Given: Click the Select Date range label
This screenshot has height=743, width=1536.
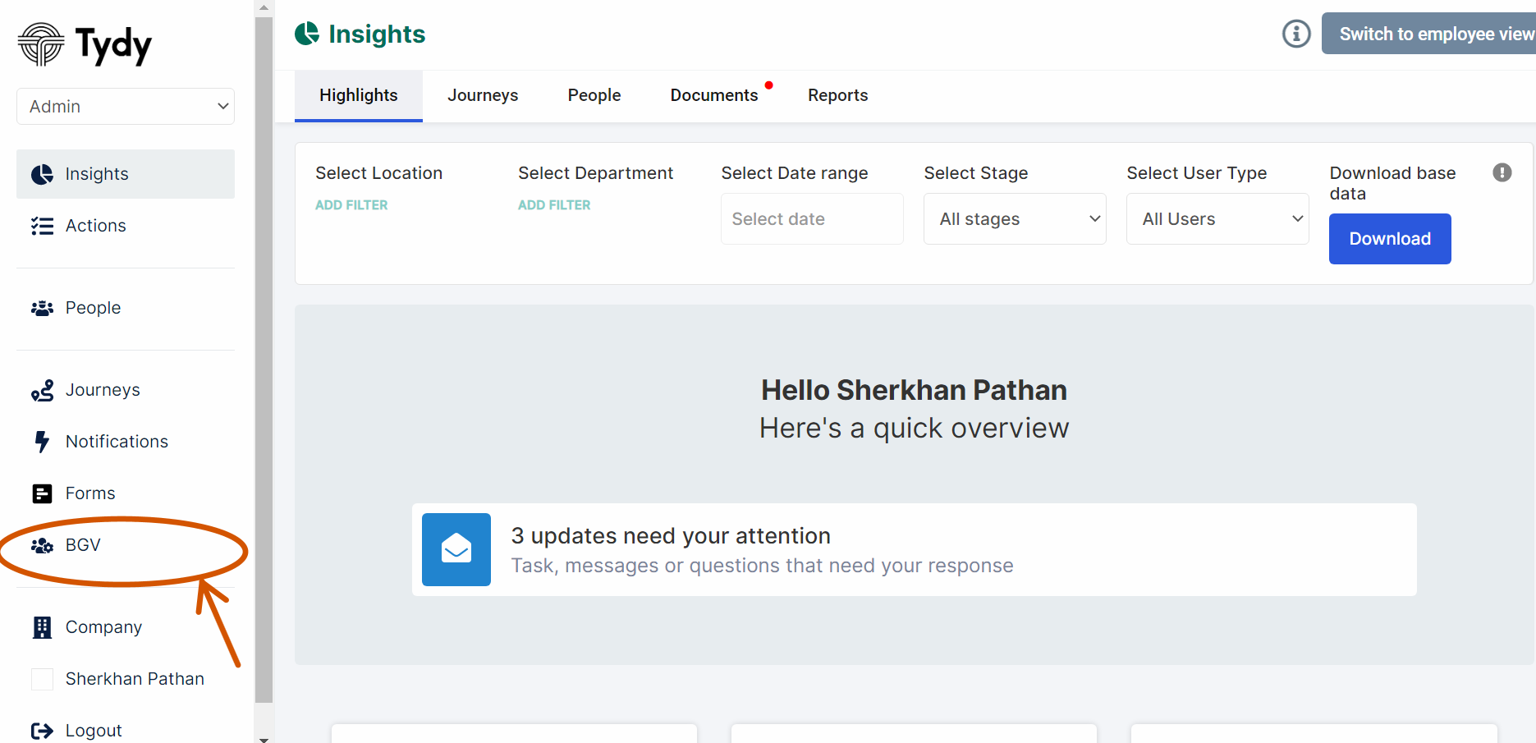Looking at the screenshot, I should [x=795, y=173].
